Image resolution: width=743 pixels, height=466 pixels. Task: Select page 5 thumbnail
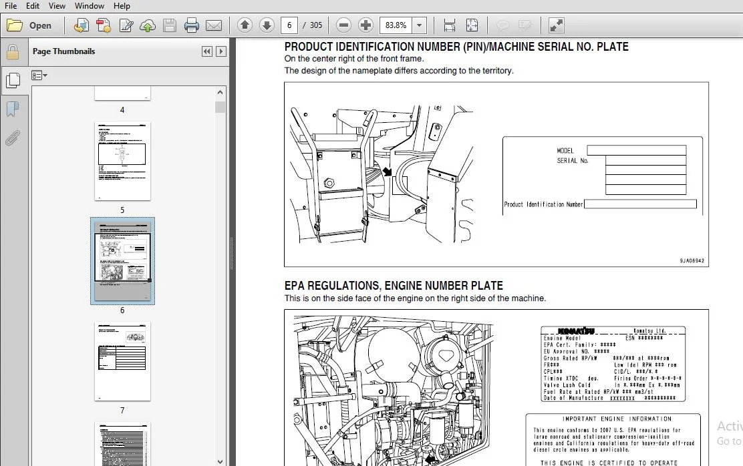pos(122,161)
